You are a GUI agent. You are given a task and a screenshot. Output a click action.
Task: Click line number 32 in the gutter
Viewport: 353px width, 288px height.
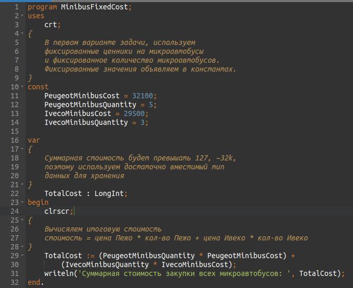coord(14,282)
